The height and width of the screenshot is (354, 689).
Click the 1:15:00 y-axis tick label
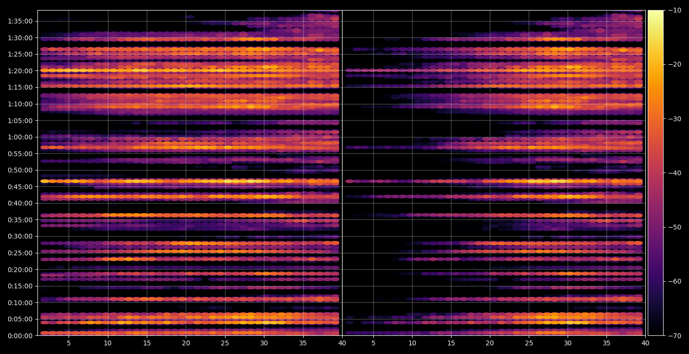pyautogui.click(x=20, y=87)
